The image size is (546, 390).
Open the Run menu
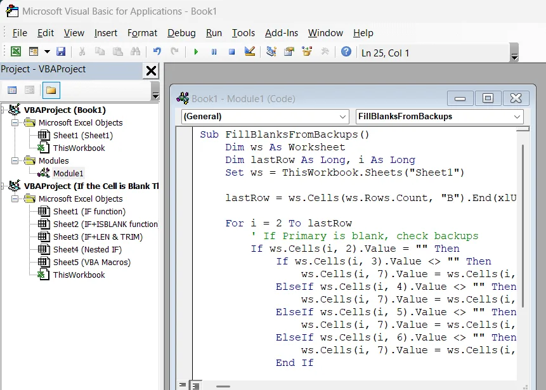(214, 33)
